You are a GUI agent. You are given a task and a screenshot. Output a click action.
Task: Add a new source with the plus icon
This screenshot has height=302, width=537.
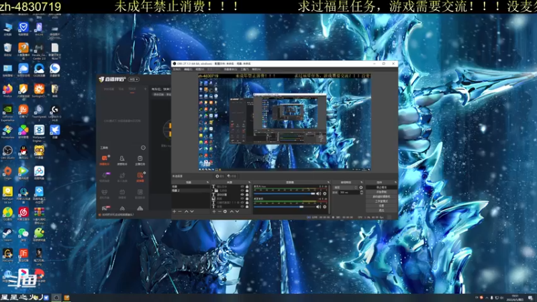[214, 211]
